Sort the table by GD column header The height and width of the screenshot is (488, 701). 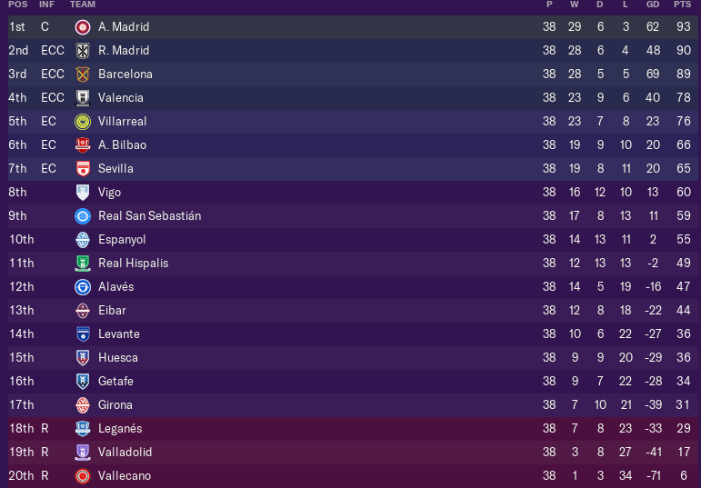[x=653, y=5]
